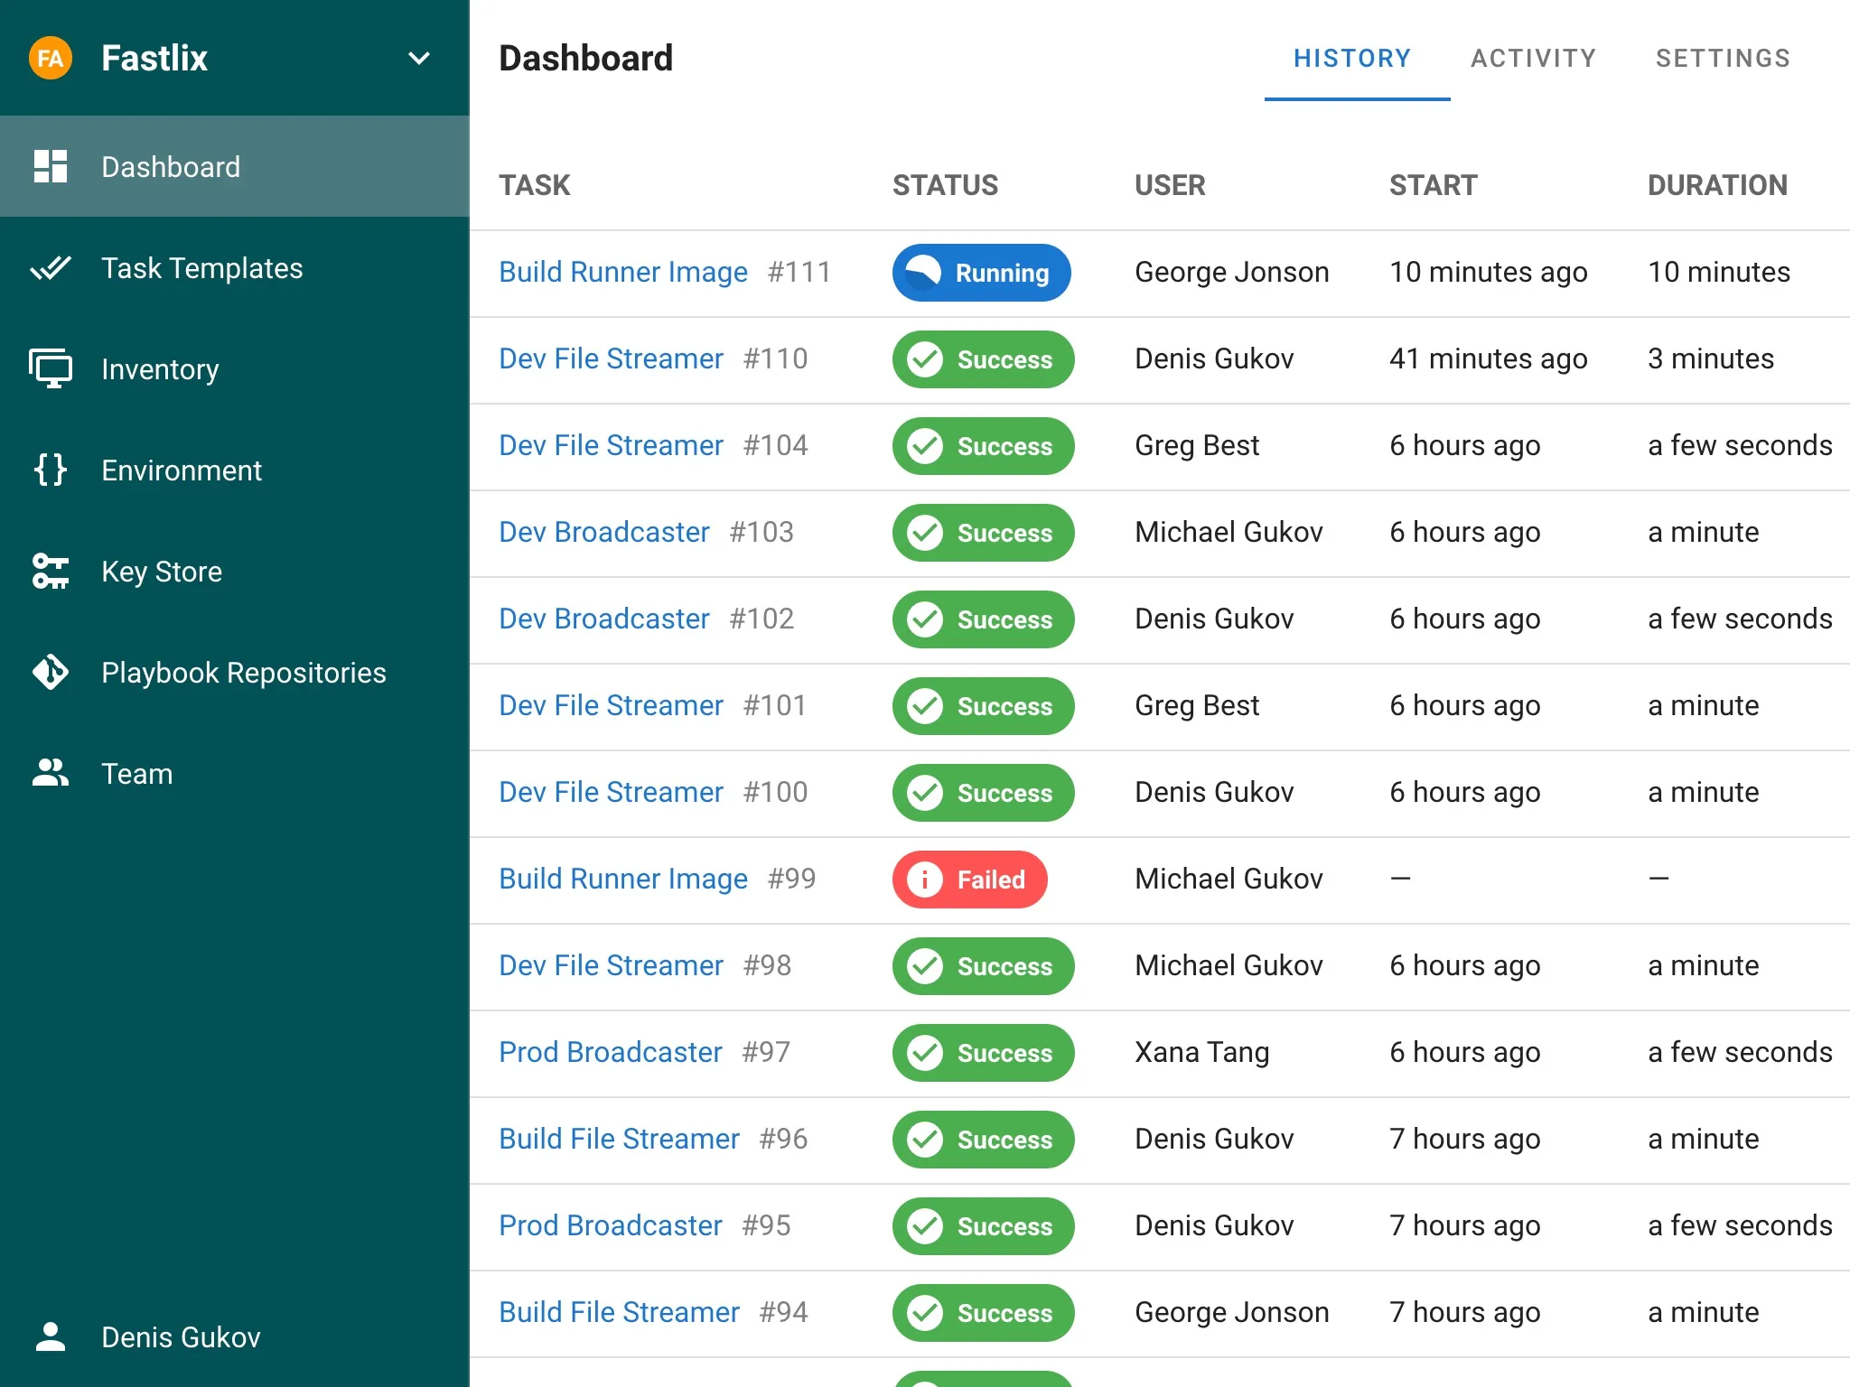Select the History tab
The image size is (1850, 1387).
point(1352,58)
